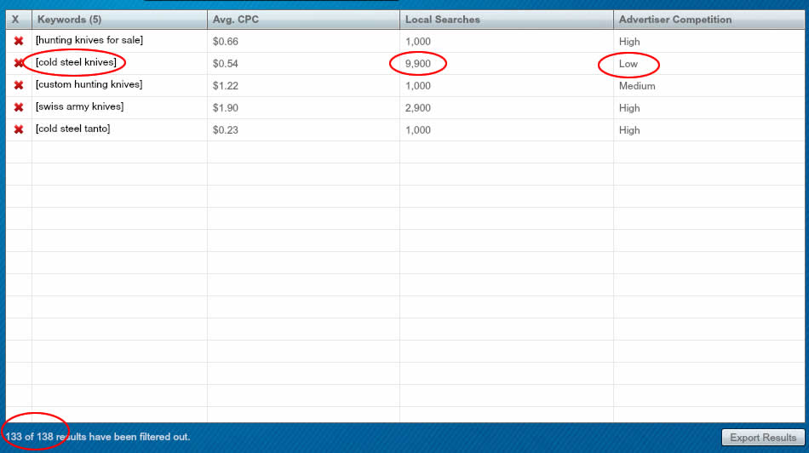Click the Medium competition value
Viewport: 809px width, 453px height.
click(x=637, y=86)
